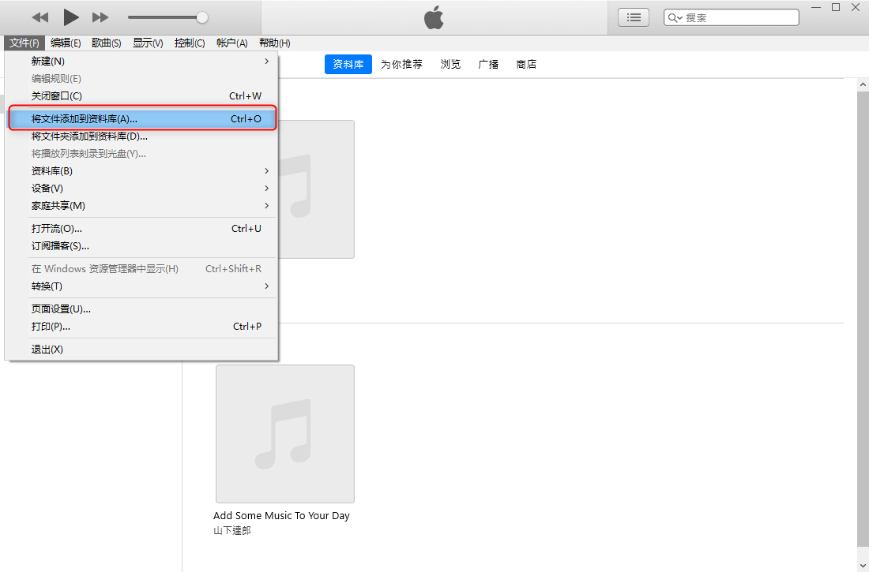Click the magnifier icon in the search box
This screenshot has width=869, height=572.
coord(675,17)
